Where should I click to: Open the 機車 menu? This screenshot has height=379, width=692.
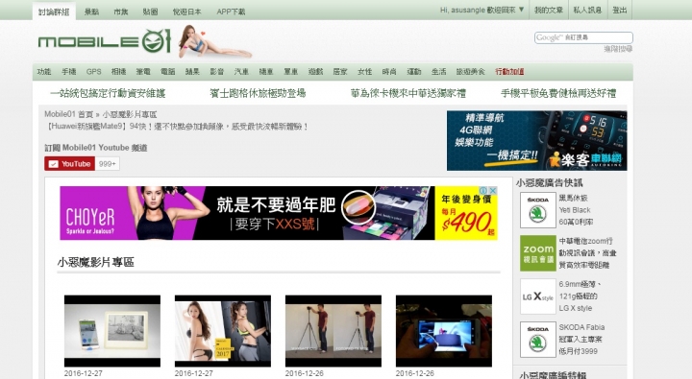pos(266,71)
